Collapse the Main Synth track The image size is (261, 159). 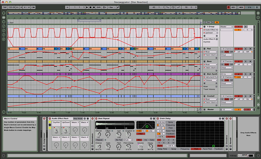coord(204,74)
